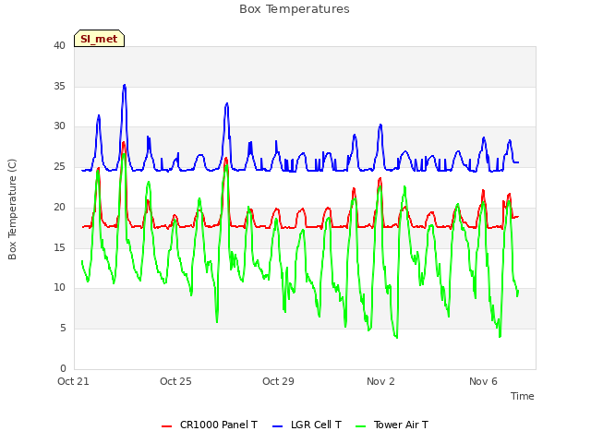Click the 0 y-axis tick label
The height and width of the screenshot is (443, 591).
(63, 368)
